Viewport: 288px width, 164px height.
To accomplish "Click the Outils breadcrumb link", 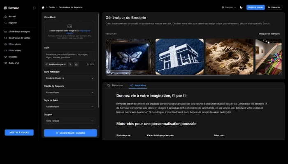I will 51,7.
